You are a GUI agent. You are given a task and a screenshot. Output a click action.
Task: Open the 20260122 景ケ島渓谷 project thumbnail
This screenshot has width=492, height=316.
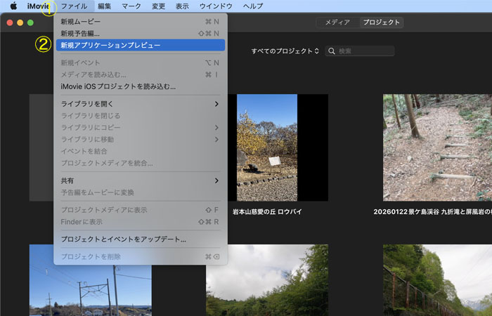pos(437,147)
